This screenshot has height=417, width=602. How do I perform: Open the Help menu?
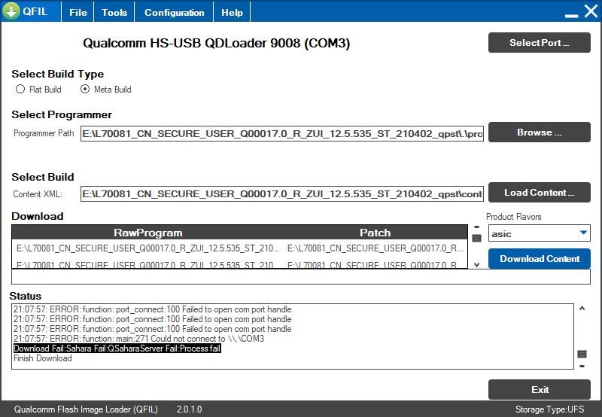232,12
